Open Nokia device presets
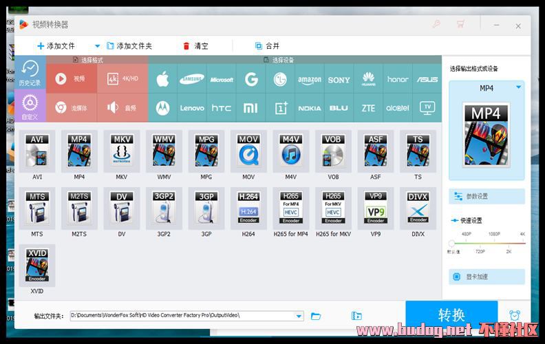The image size is (545, 344). [x=310, y=108]
